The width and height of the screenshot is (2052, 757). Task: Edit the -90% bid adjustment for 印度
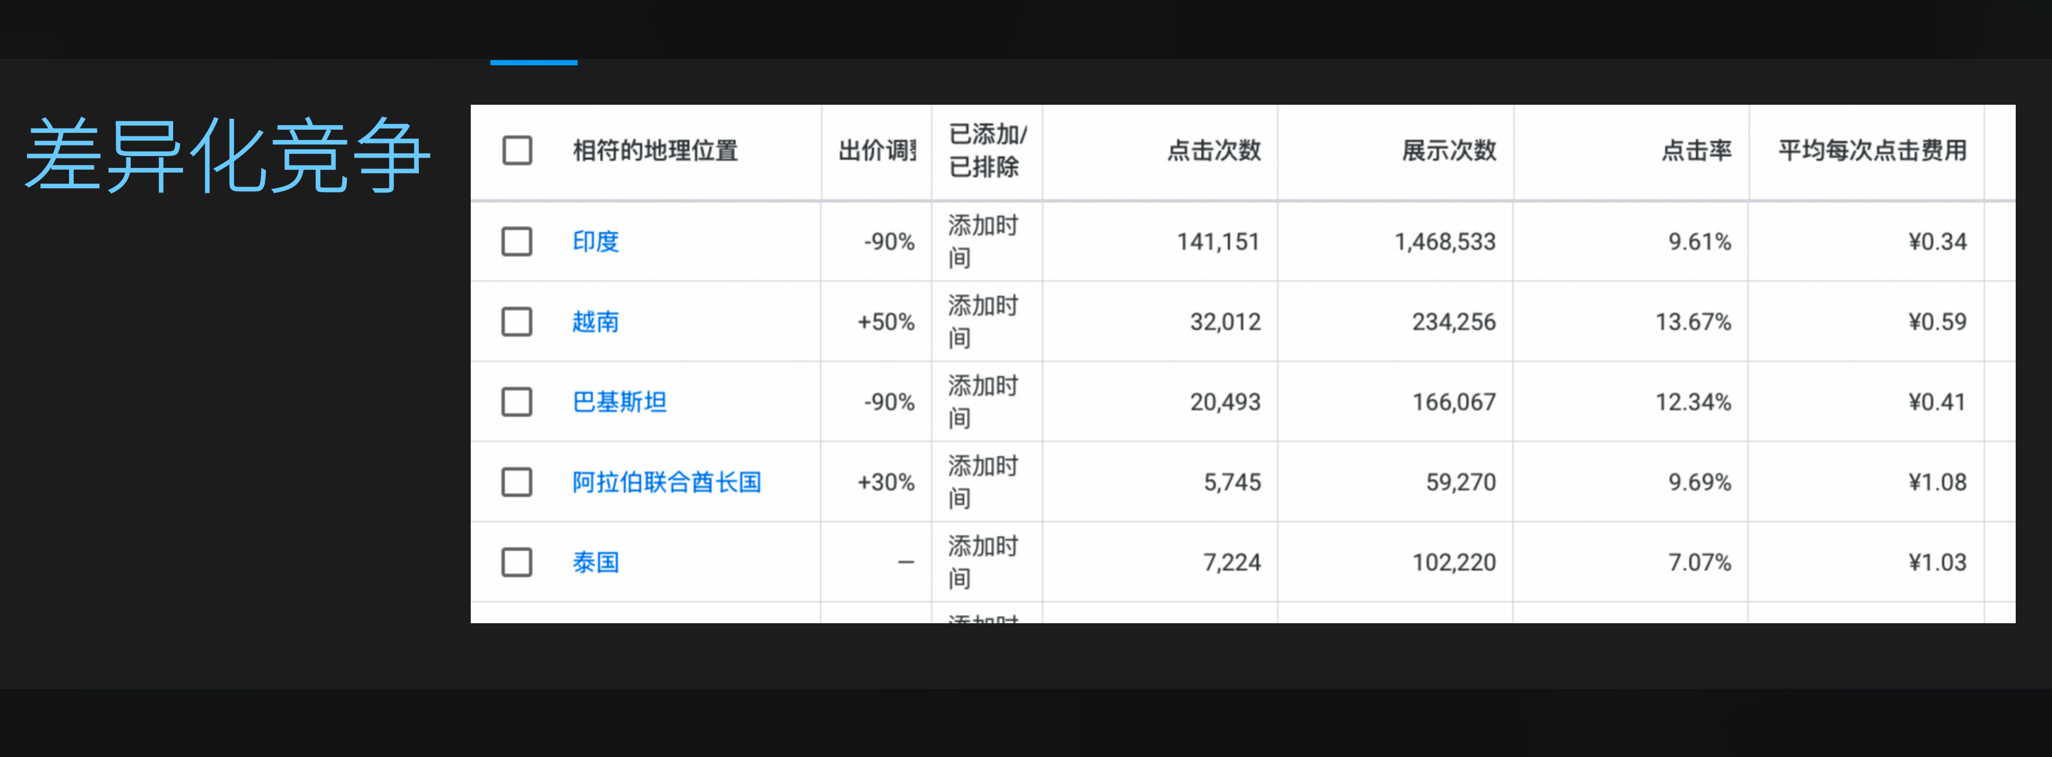coord(889,242)
